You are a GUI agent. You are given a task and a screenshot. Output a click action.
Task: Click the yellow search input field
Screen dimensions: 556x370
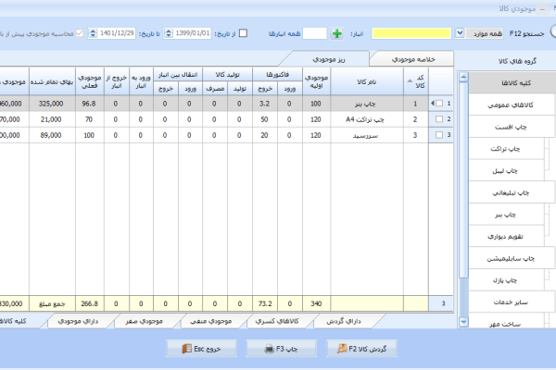(411, 33)
